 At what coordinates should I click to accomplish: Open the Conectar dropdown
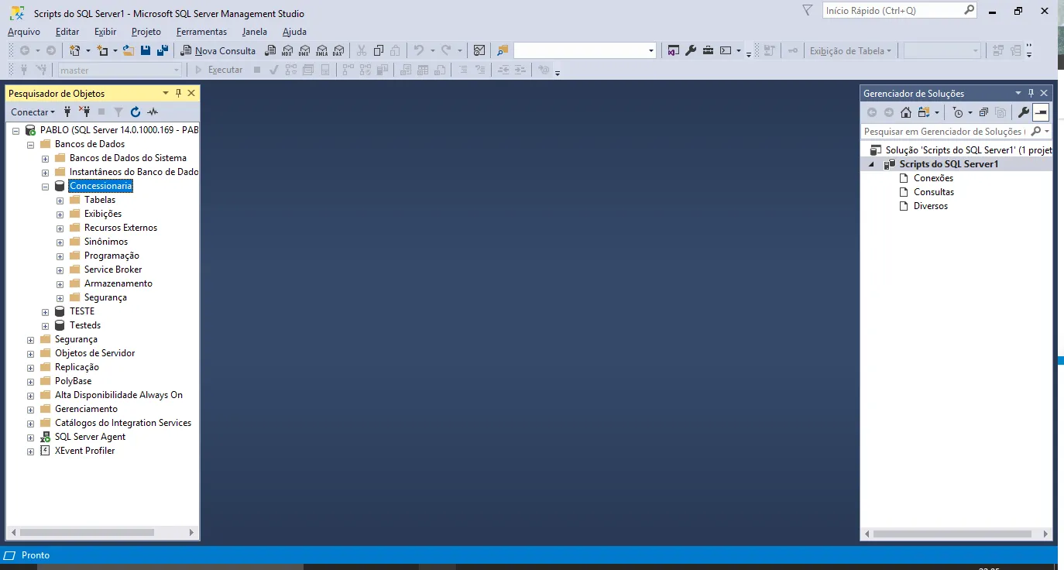click(x=33, y=112)
